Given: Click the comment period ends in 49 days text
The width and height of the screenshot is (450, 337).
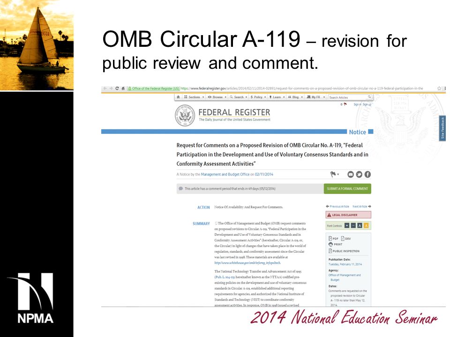Looking at the screenshot, I should click(x=230, y=189).
